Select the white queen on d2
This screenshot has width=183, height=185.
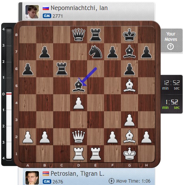pyautogui.click(x=79, y=137)
